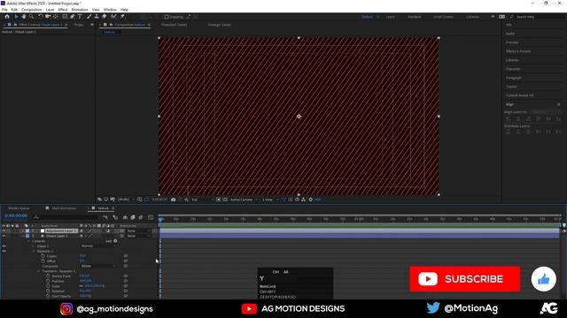The height and width of the screenshot is (318, 567).
Task: Collapse the Repeater 1 twirl arrow
Action: [34, 251]
